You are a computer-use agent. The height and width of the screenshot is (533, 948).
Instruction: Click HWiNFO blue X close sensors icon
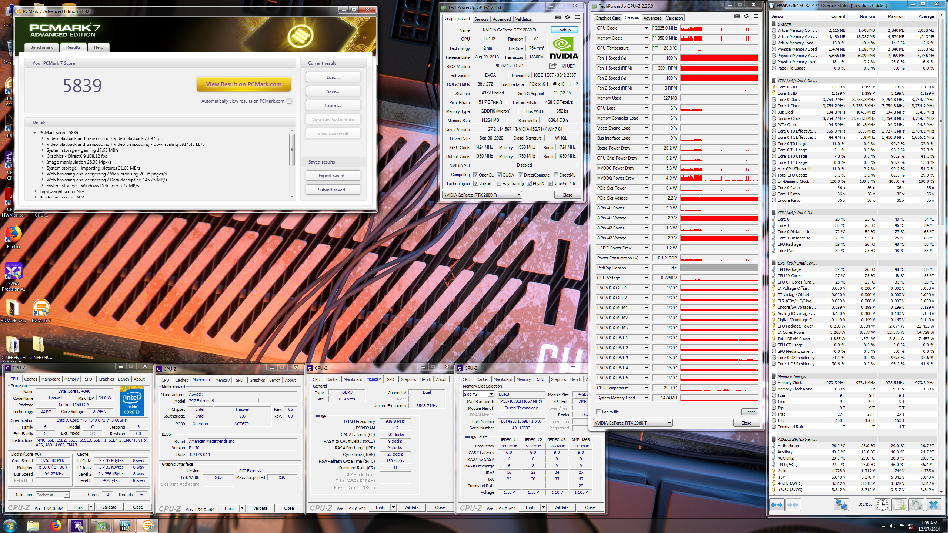pos(933,505)
